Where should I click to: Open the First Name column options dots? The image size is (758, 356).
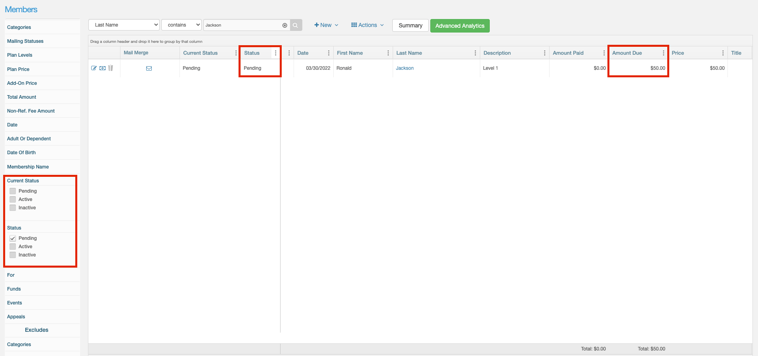(x=388, y=53)
